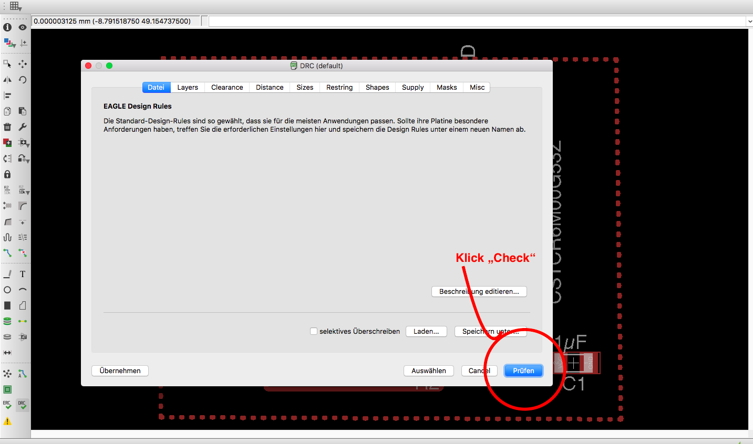Open the Autorouter tool
Viewport: 753px width, 444px height.
(23, 374)
